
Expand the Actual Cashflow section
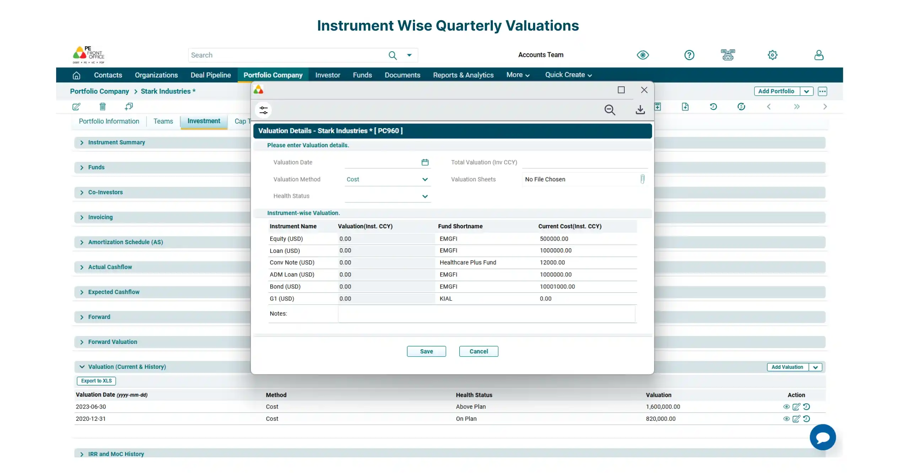82,267
